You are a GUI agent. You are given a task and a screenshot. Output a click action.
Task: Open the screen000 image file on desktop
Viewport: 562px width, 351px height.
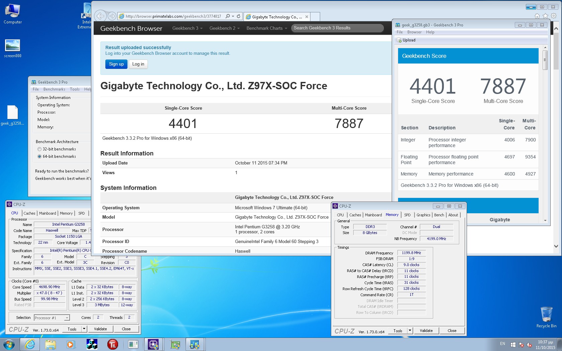pos(13,49)
